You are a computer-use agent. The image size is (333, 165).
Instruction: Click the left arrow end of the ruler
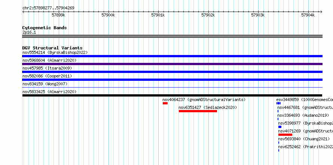(23, 12)
